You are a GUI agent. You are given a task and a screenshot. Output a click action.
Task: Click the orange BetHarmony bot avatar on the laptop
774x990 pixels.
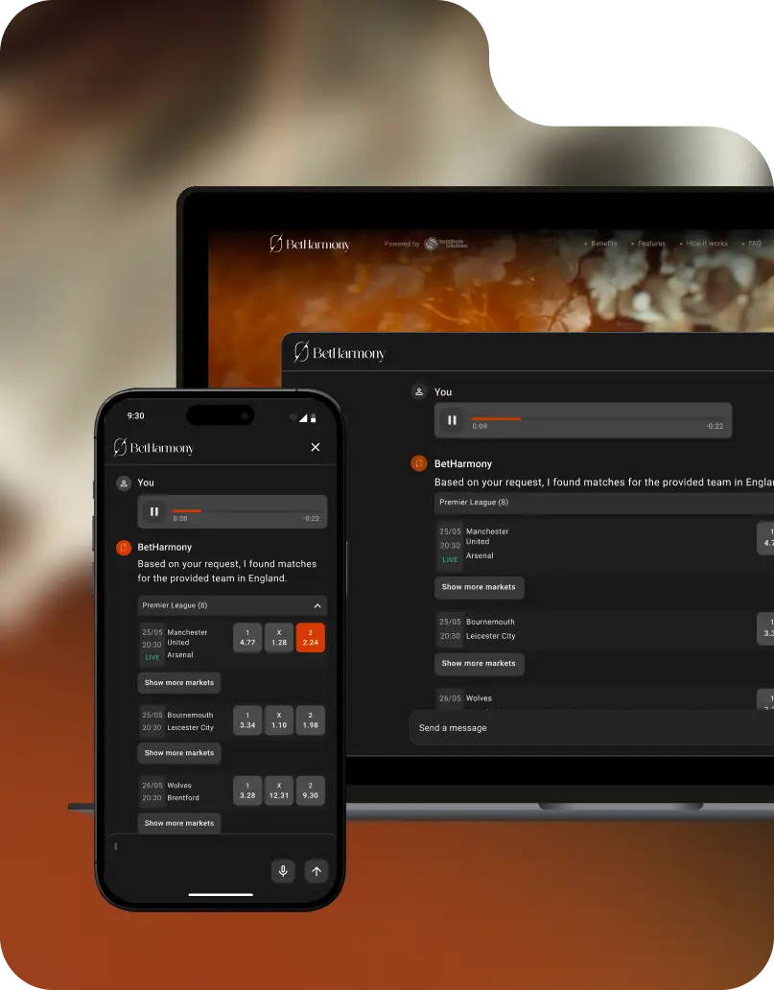coord(419,463)
